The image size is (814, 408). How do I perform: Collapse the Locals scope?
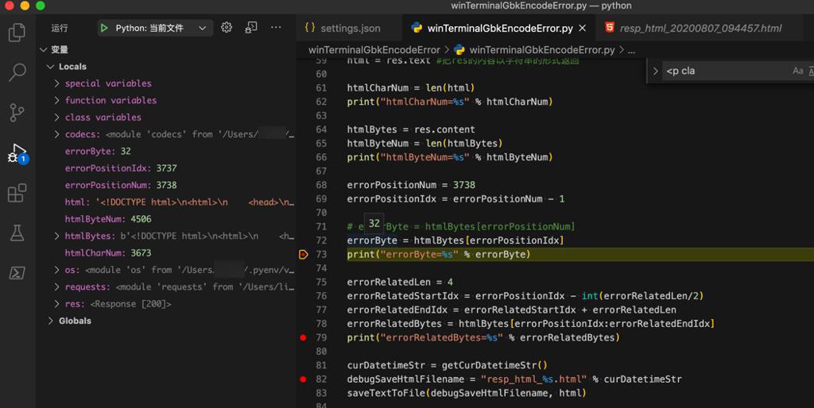pyautogui.click(x=50, y=67)
